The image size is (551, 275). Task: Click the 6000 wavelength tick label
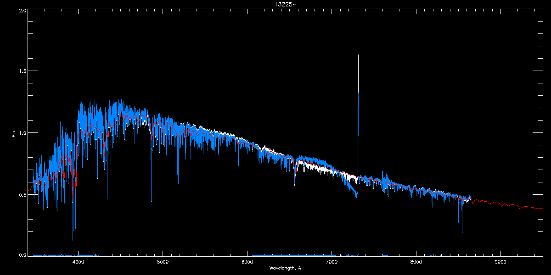247,262
